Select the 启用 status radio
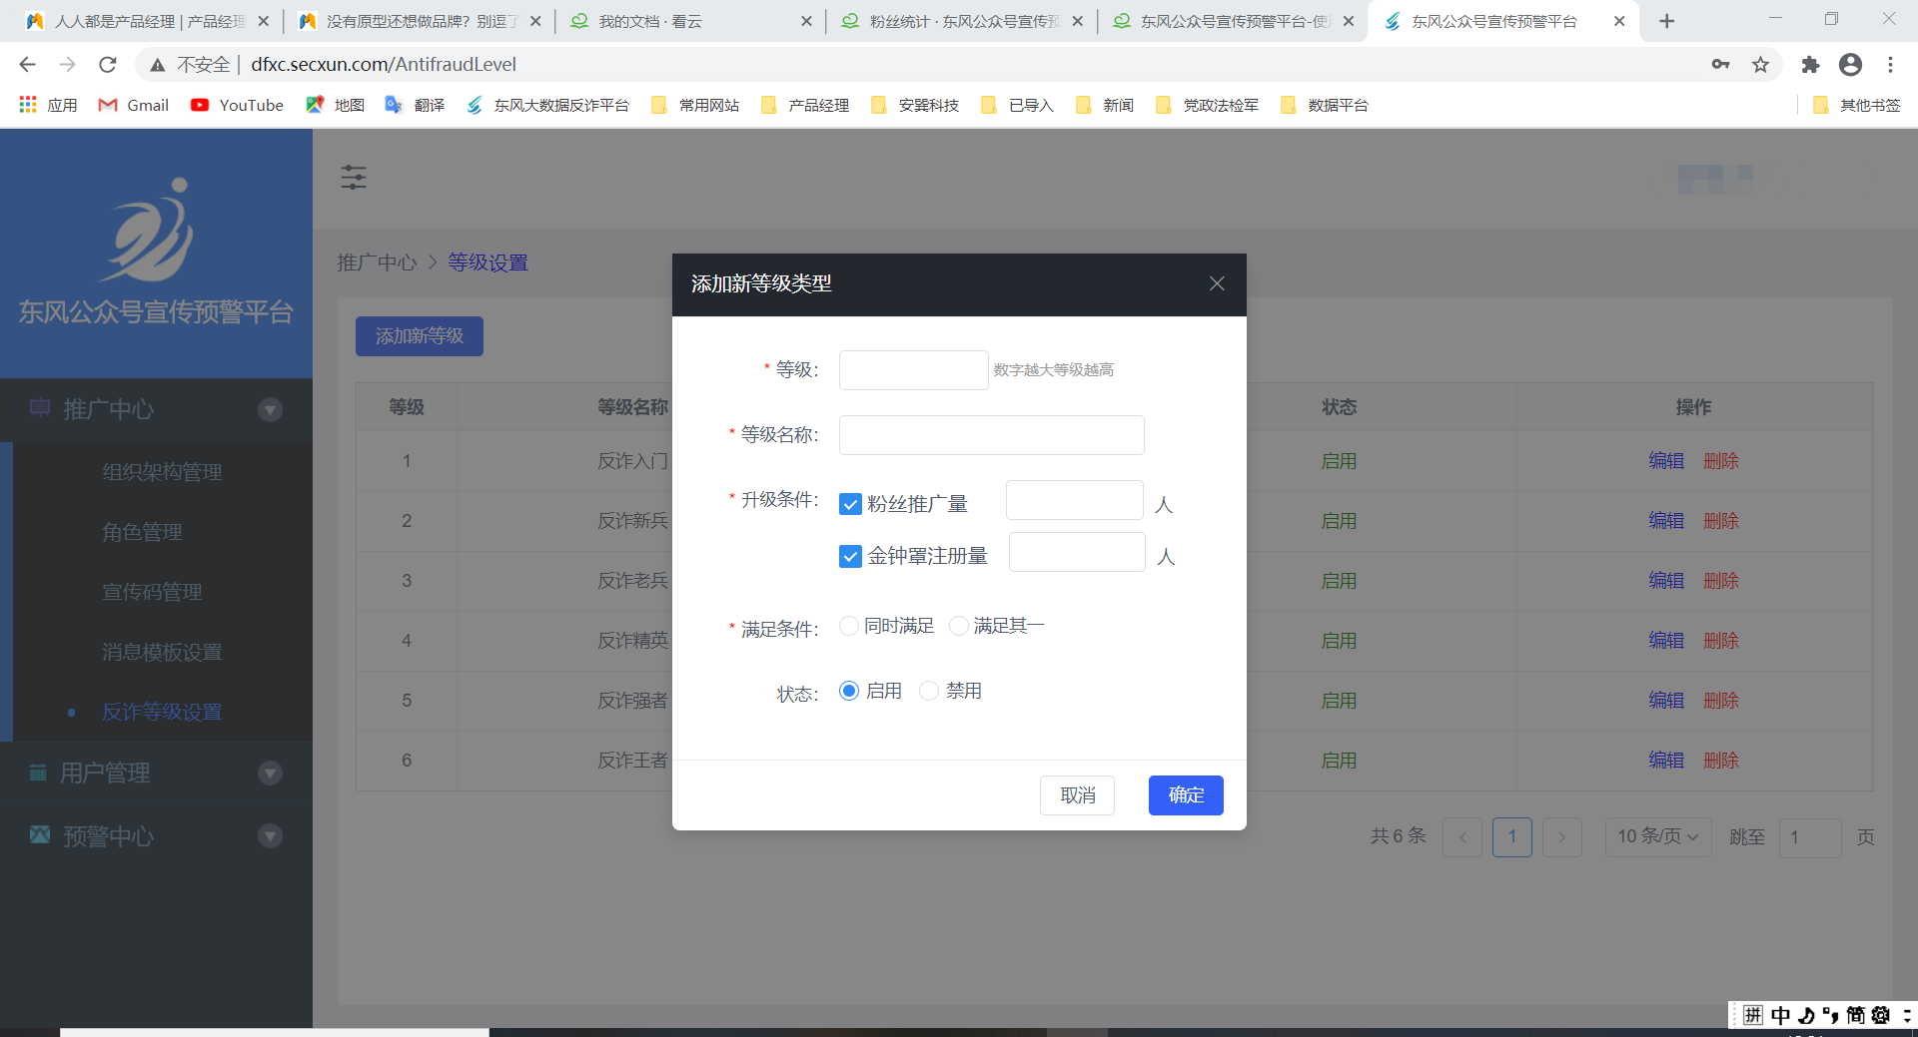Screen dimensions: 1918x1037 [x=849, y=691]
